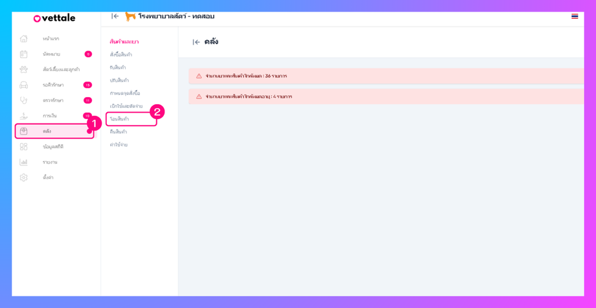Open ค่าใช้จ่าย (expenses) submenu

(119, 145)
